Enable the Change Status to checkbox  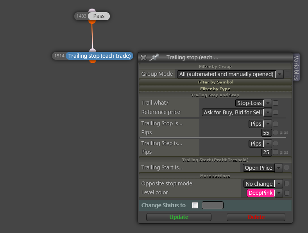195,205
